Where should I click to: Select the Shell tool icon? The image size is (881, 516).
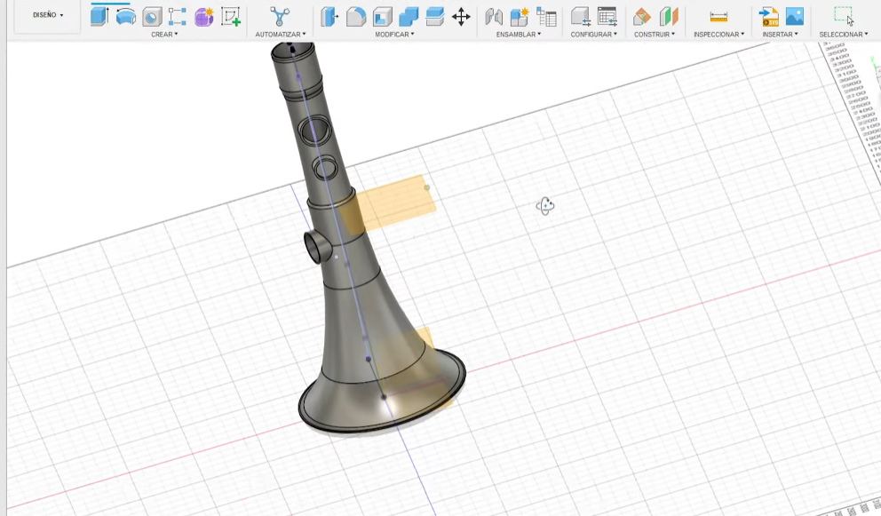pyautogui.click(x=382, y=17)
